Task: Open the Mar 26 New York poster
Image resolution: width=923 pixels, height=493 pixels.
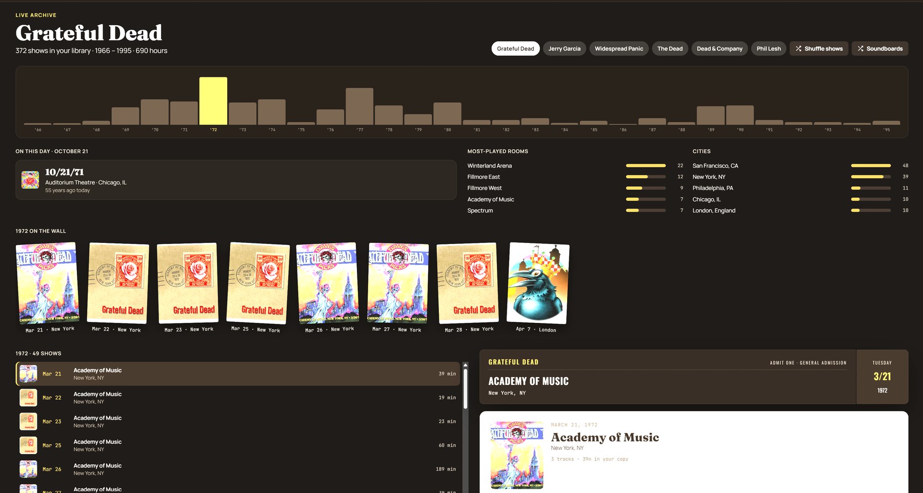Action: tap(328, 283)
